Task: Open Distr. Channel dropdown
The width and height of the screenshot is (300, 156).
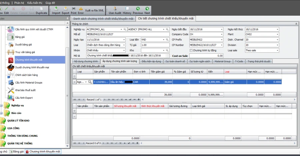Action: pos(277,40)
